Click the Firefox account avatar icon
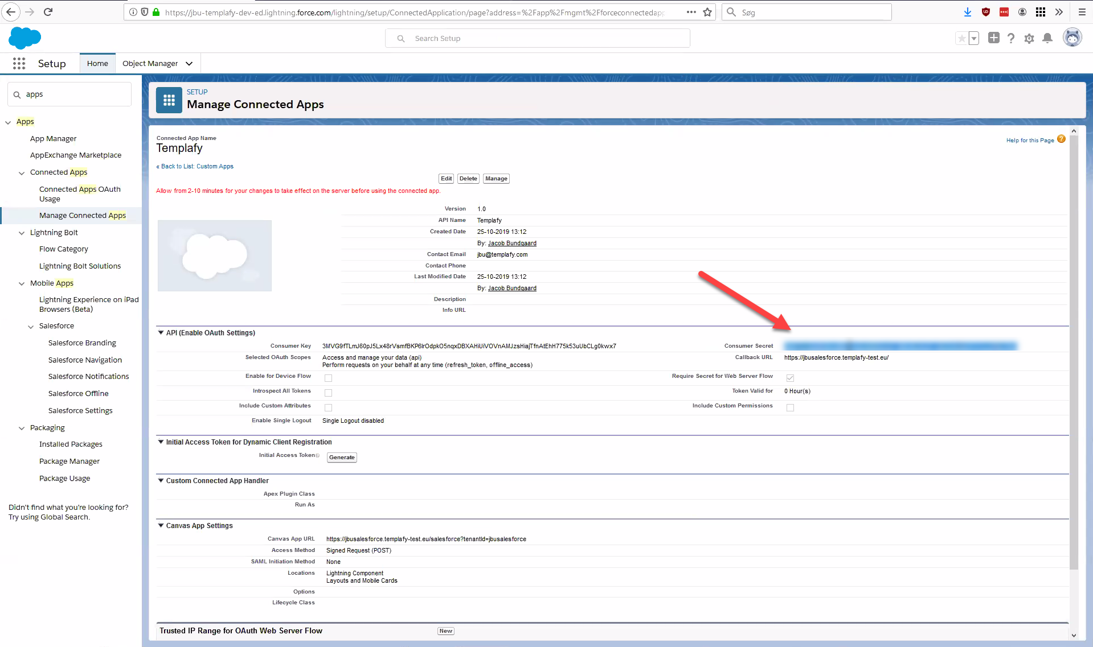 (1022, 12)
